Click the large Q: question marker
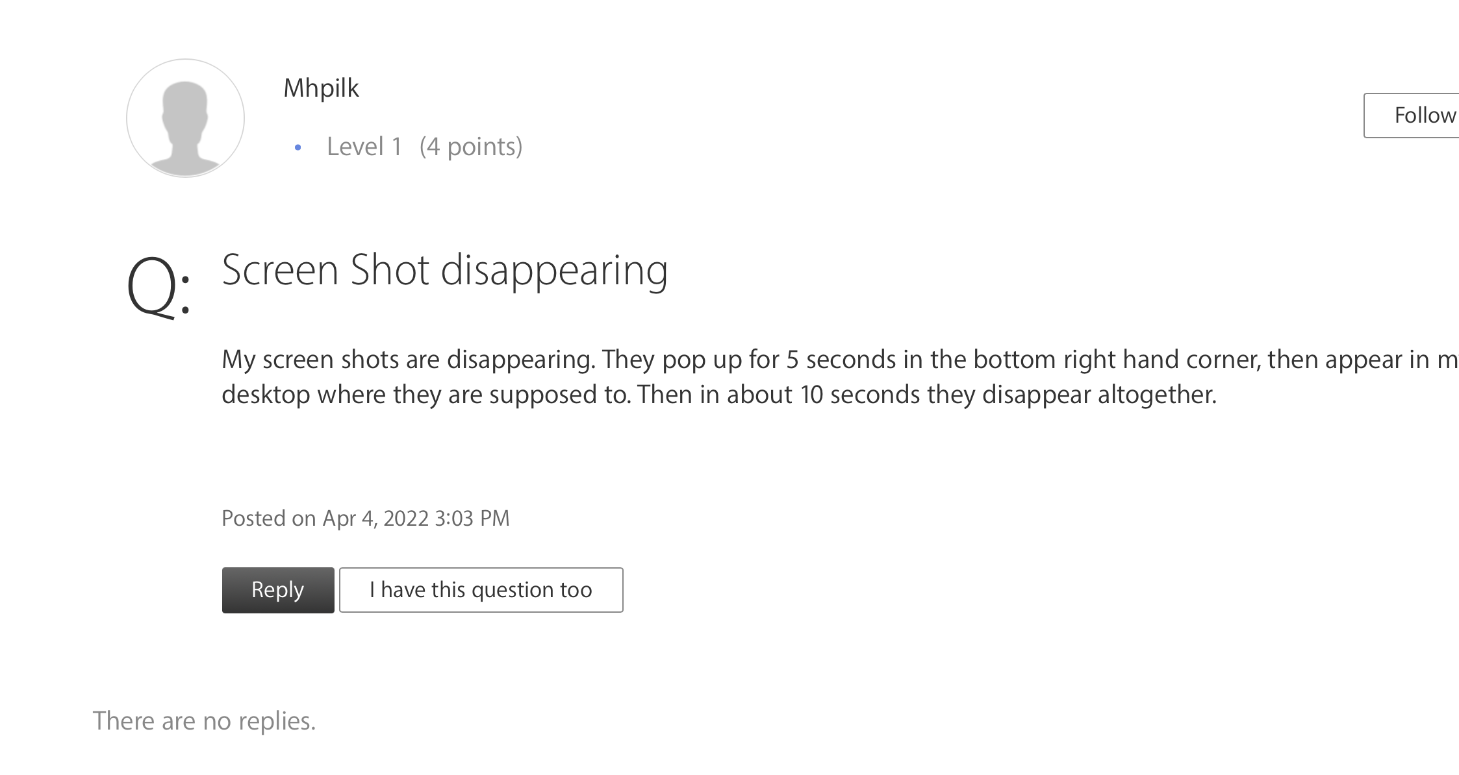Screen dimensions: 1459x775 pos(159,286)
